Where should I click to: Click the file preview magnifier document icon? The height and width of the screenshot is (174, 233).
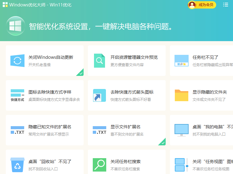coord(100,61)
